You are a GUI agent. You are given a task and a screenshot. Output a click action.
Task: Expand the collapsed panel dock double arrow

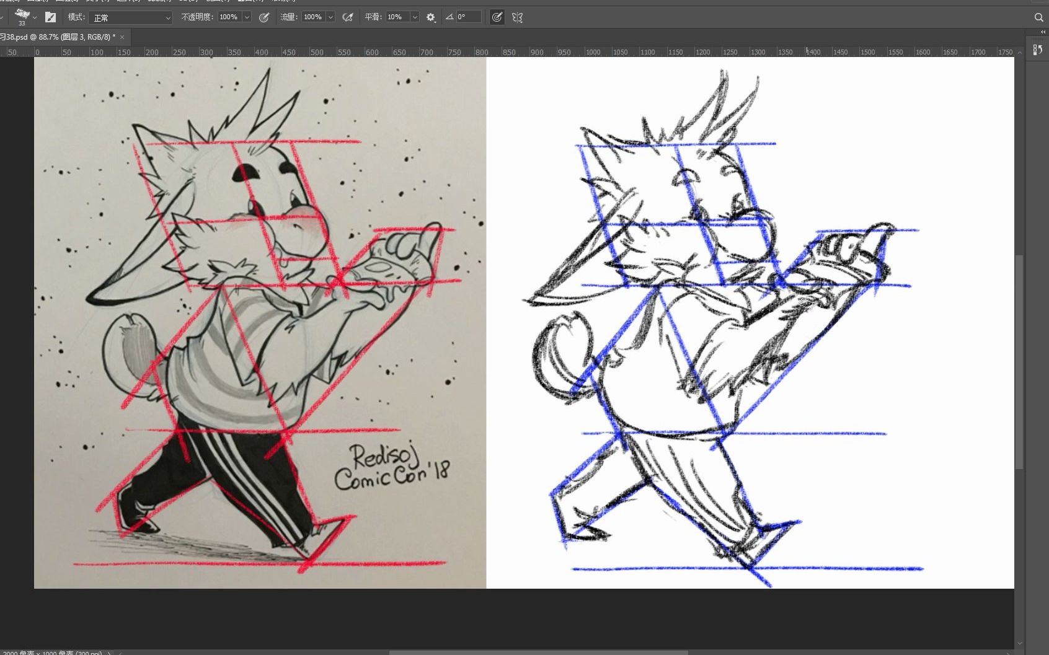tap(1043, 32)
